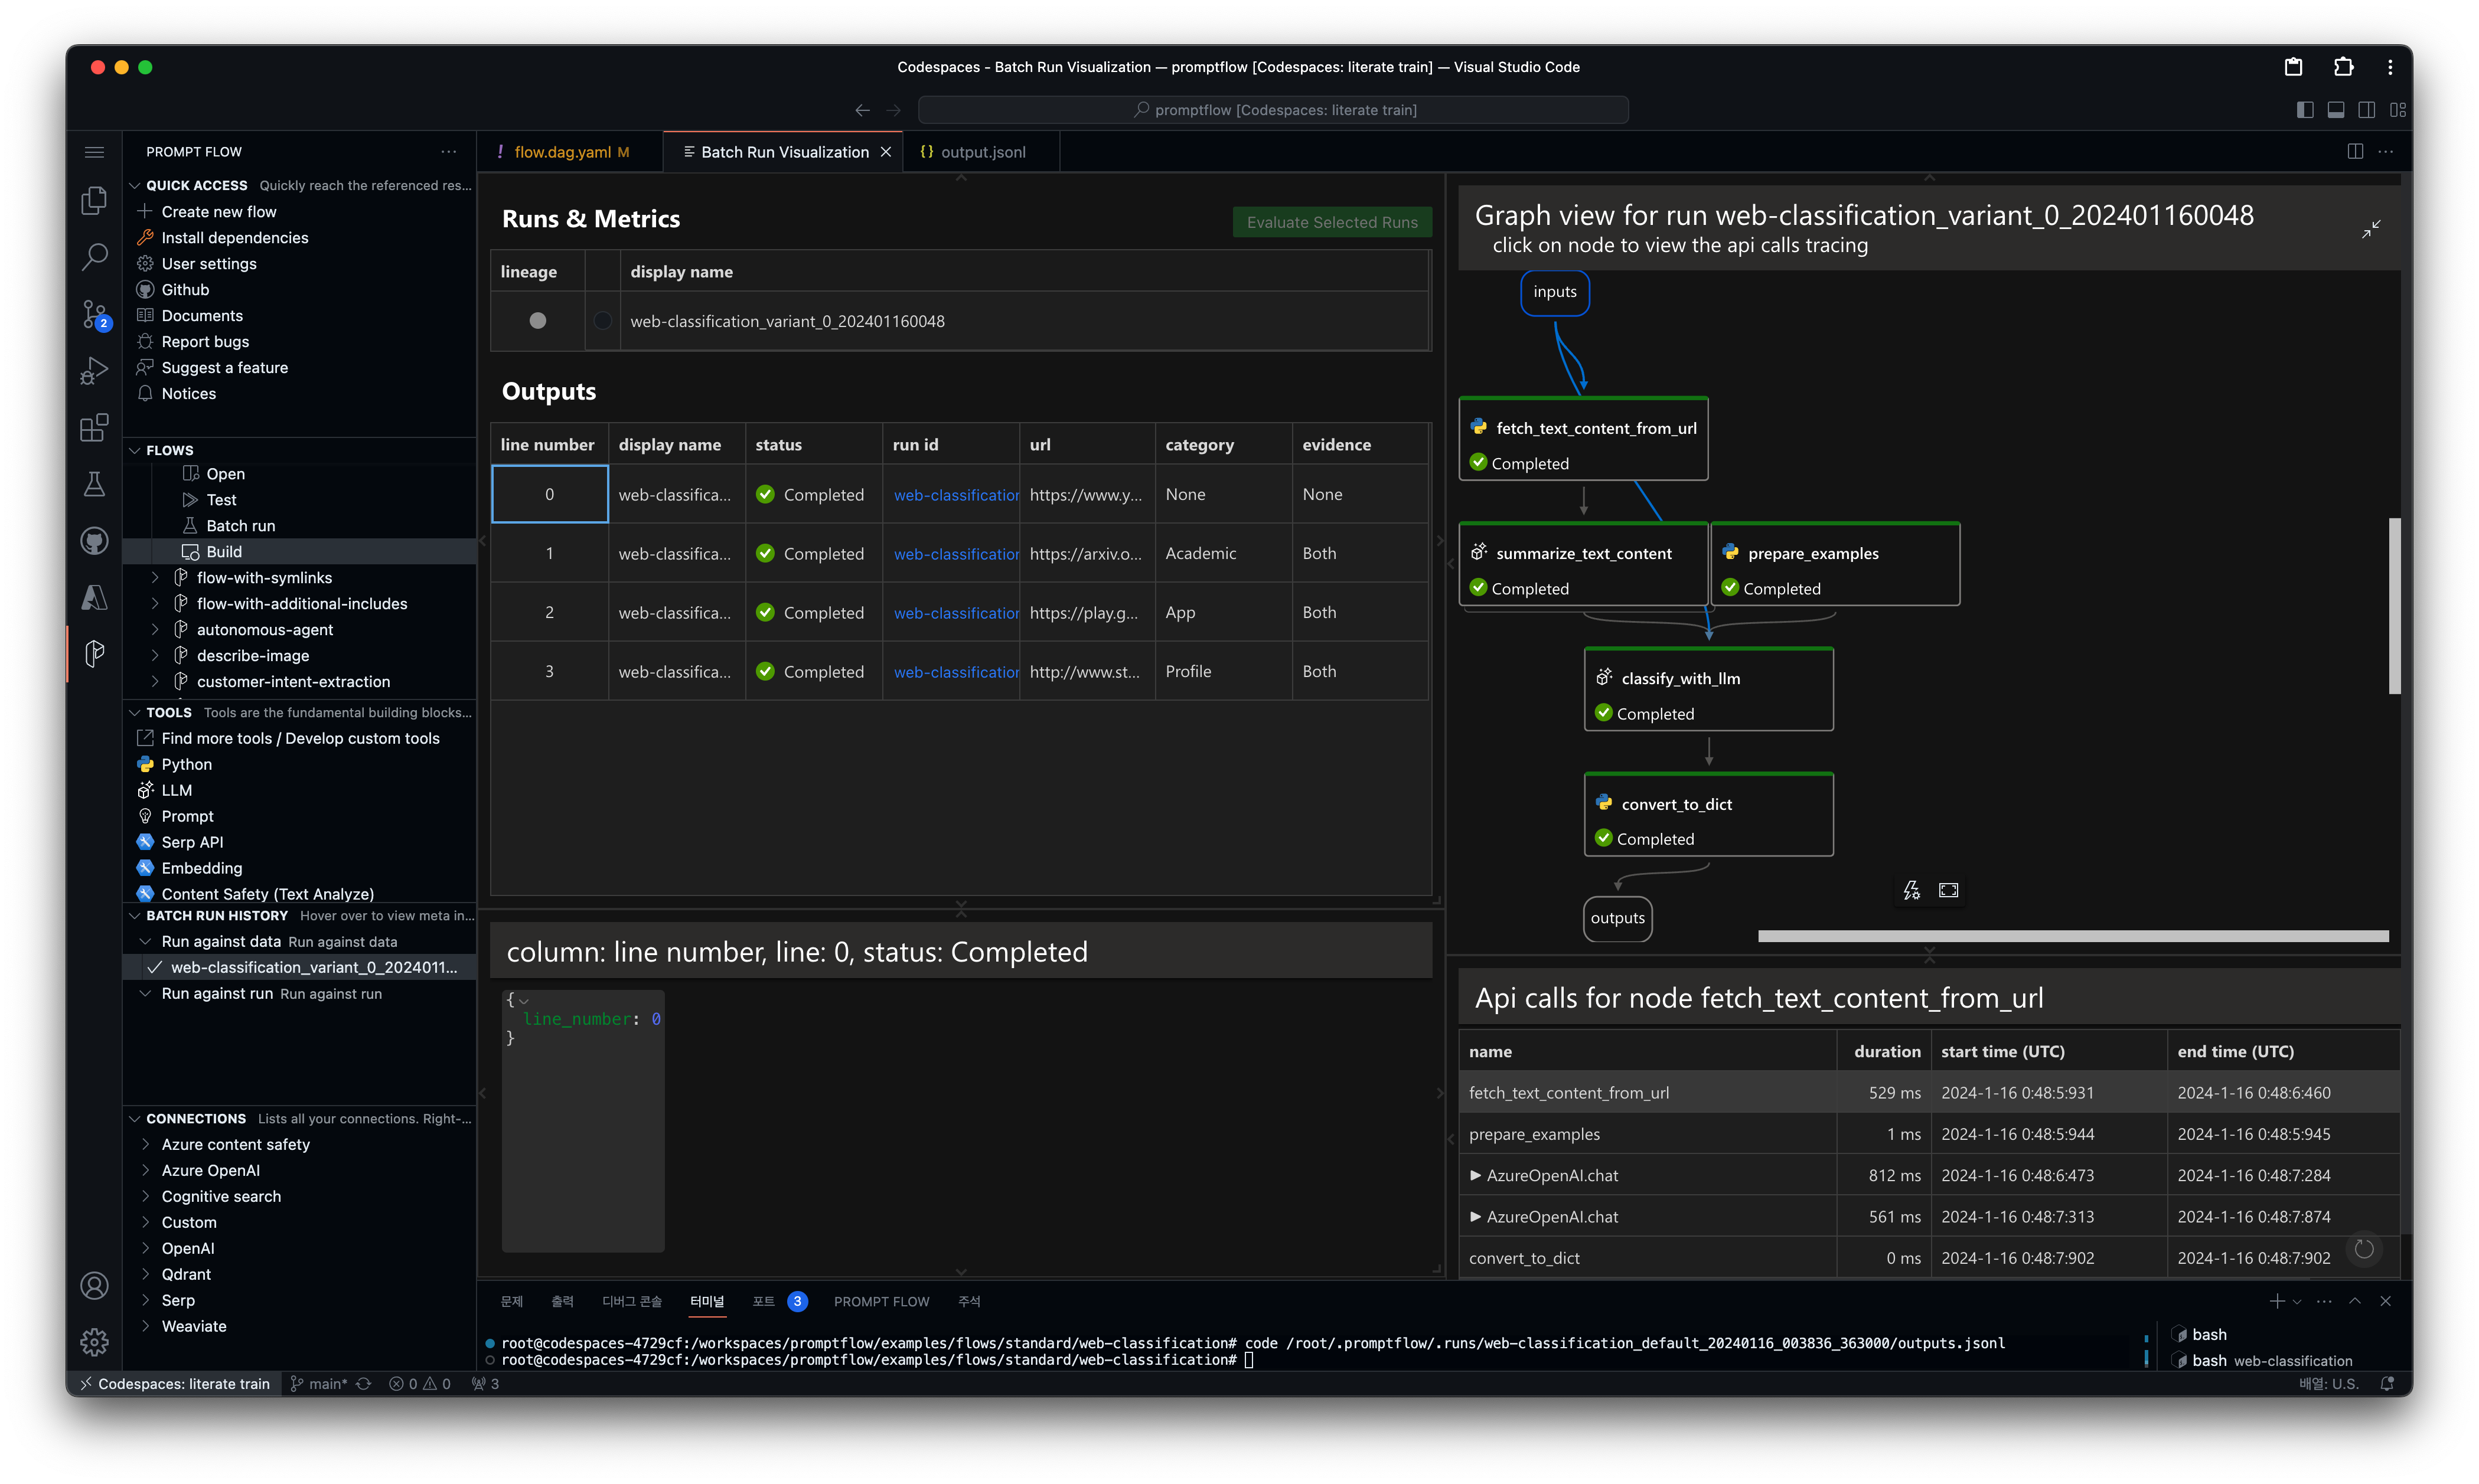
Task: Collapse the graph view panel
Action: point(2371,229)
